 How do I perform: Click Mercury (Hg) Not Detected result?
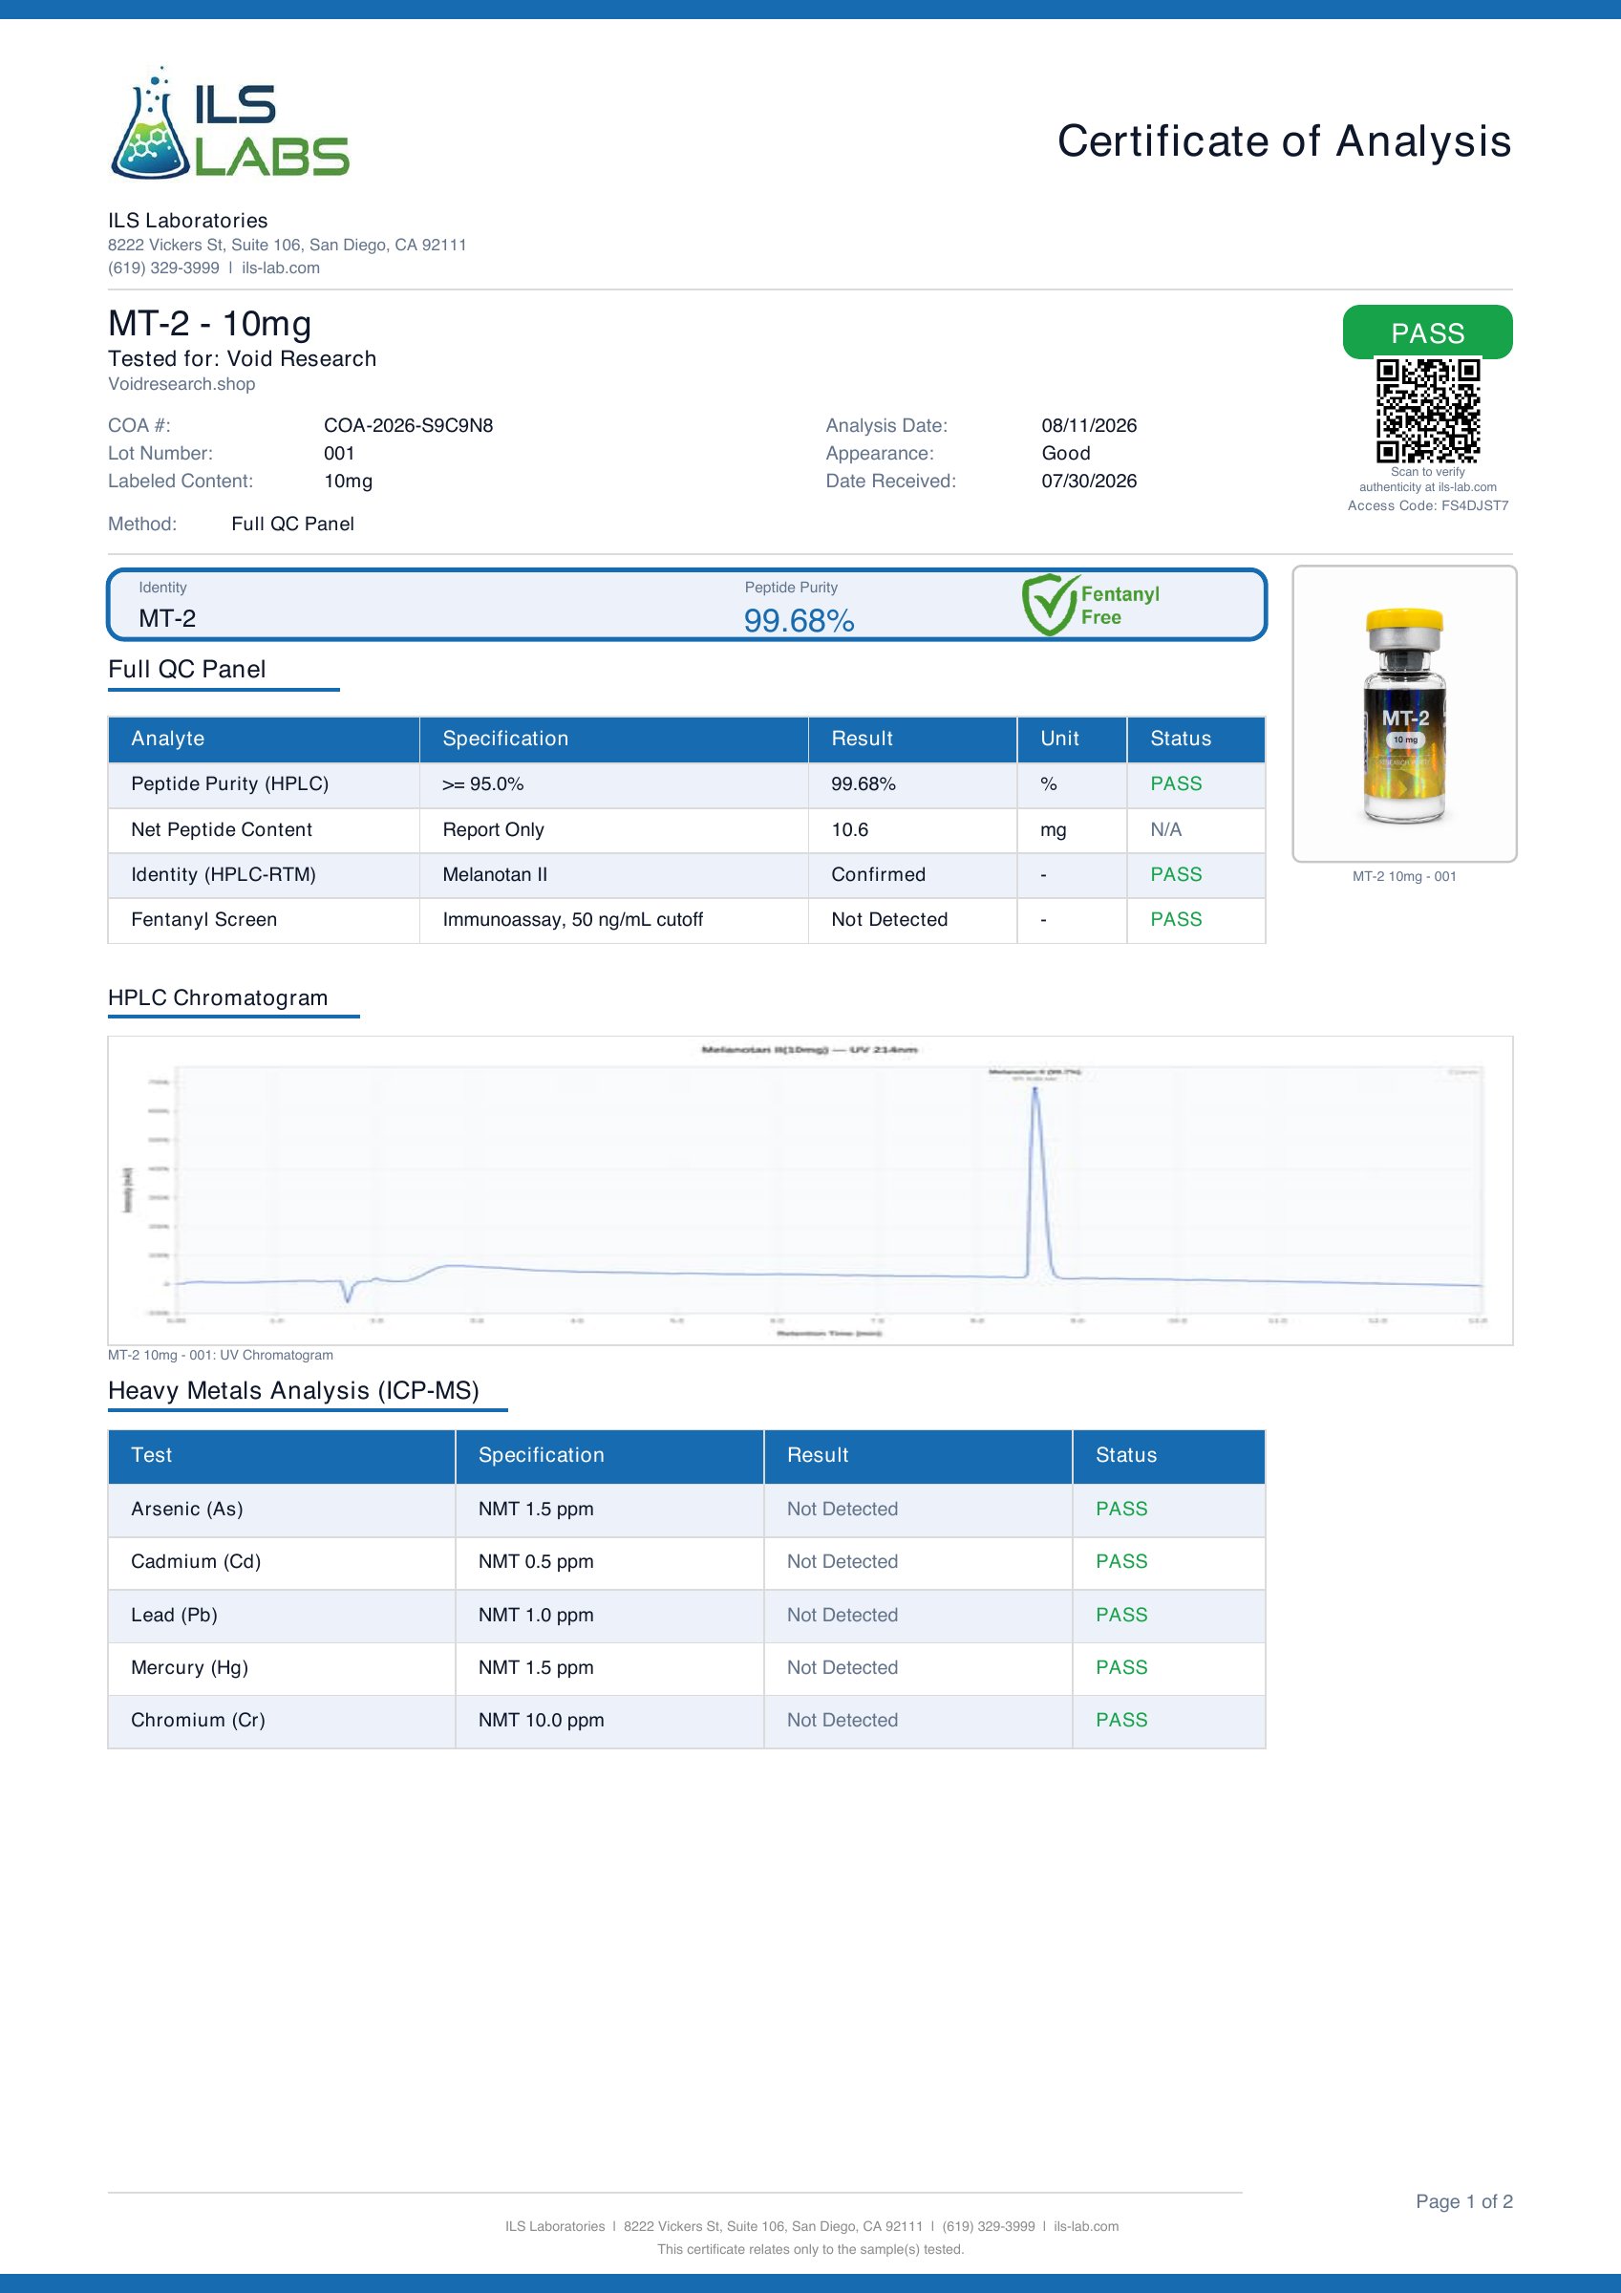click(842, 1668)
